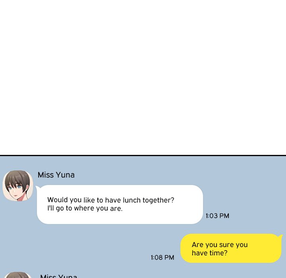This screenshot has height=278, width=286.
Task: Click the word 'lunch' in the white bubble
Action: coord(132,200)
